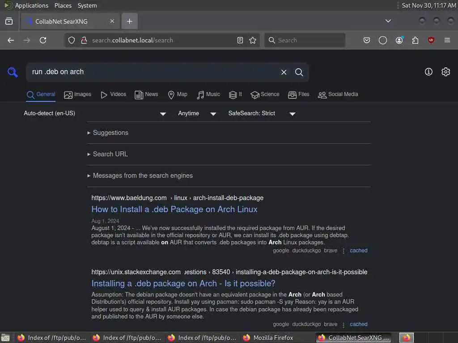Image resolution: width=458 pixels, height=343 pixels.
Task: Click the site security padlock icon
Action: point(84,40)
